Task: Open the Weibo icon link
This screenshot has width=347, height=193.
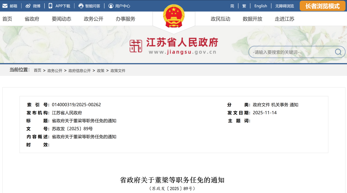Action: coord(28,6)
